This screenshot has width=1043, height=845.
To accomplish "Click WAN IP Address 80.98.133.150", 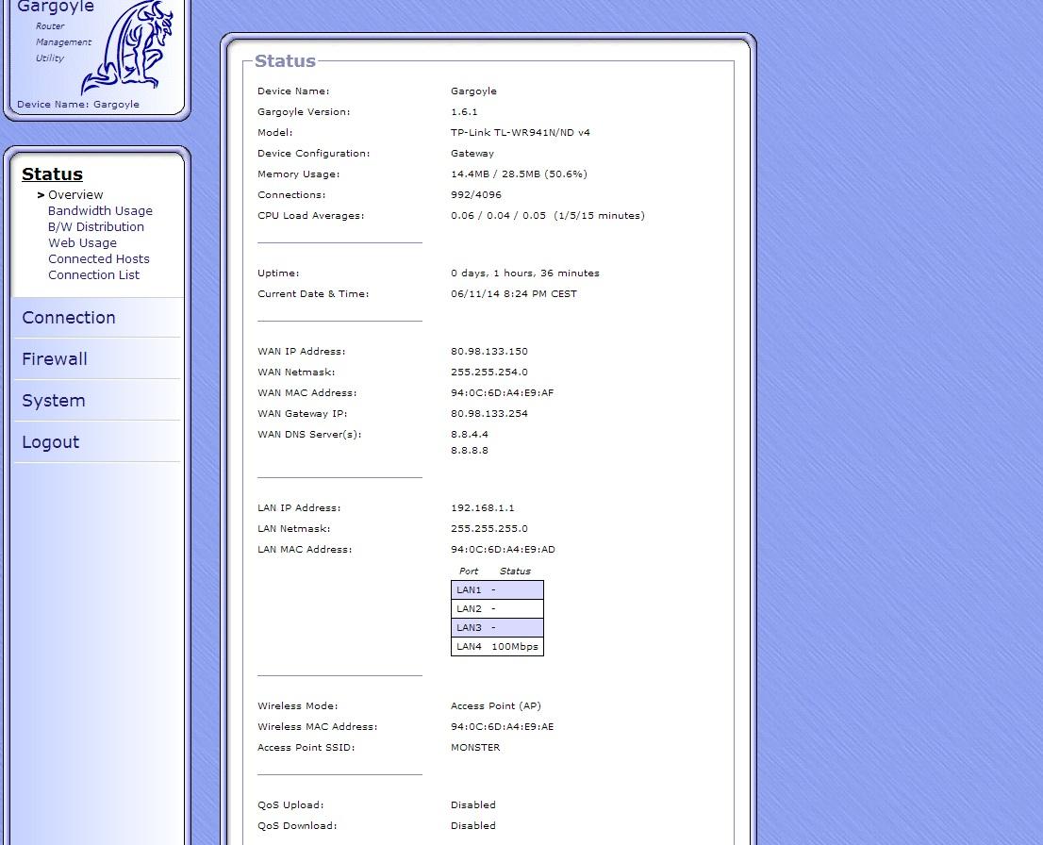I will tap(488, 352).
